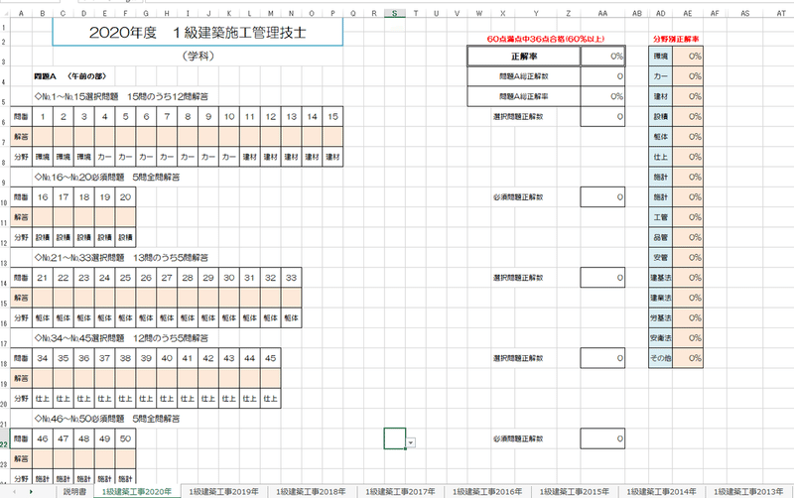Click the No.46~No.50必須問題 heading text

coord(107,419)
